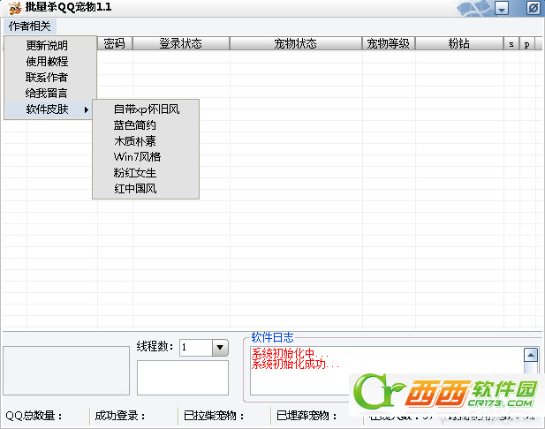Click the 宠物等级 column header

point(389,44)
